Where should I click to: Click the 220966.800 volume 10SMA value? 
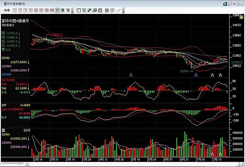tap(18, 147)
